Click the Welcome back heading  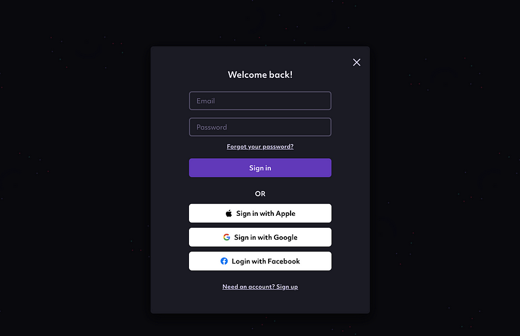pos(260,75)
